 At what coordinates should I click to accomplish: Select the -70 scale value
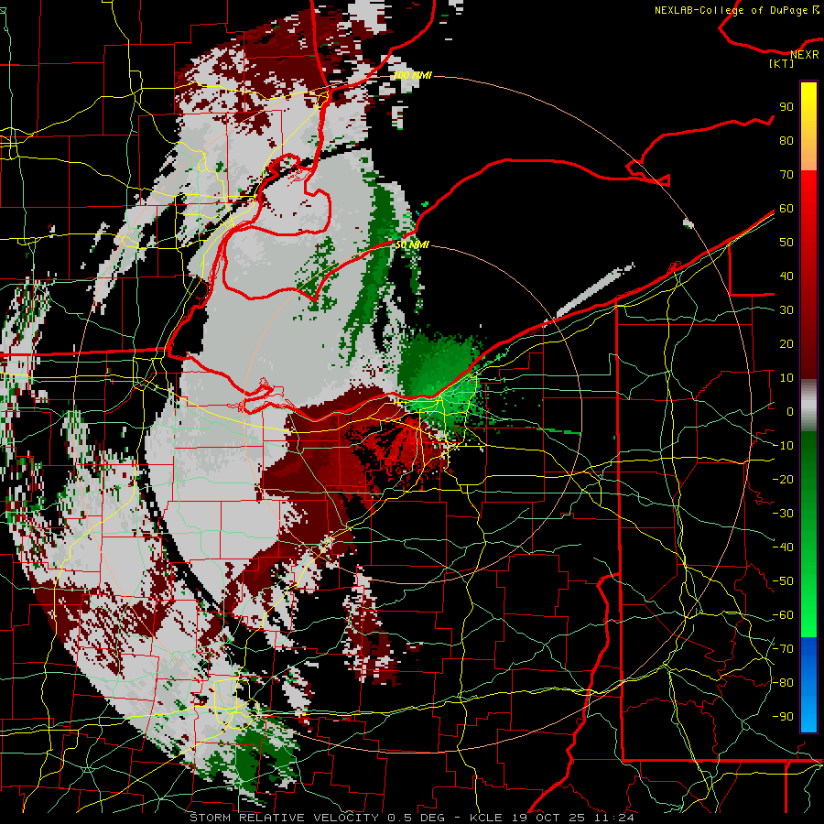tap(783, 649)
